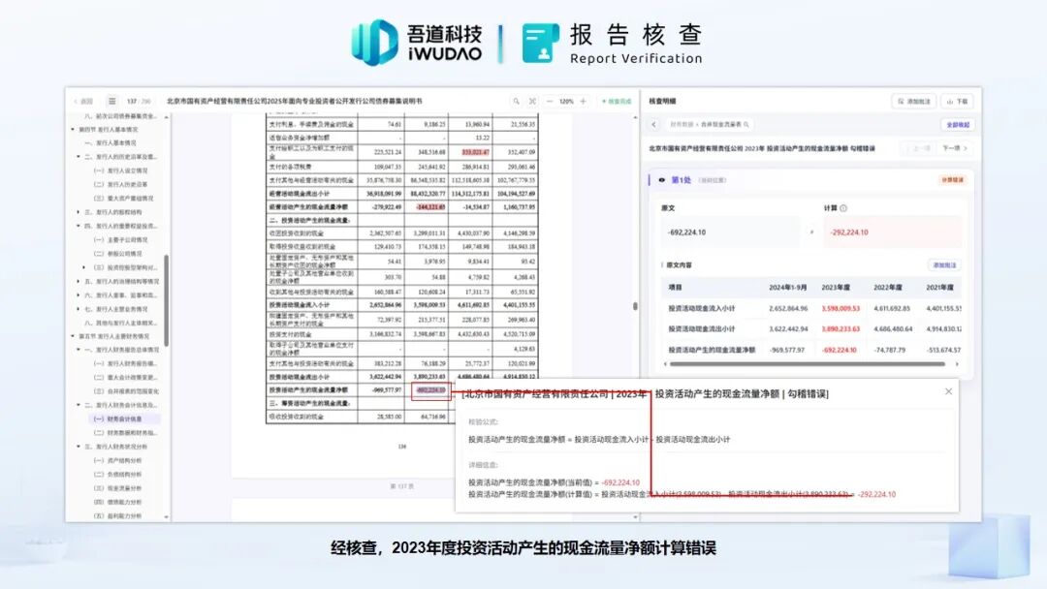Click highlighted red cell in 经营活动产生的现金流量净额 row

(x=430, y=206)
